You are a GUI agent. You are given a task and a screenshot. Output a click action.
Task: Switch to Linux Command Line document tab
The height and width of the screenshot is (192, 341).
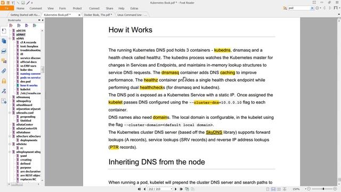click(x=132, y=15)
